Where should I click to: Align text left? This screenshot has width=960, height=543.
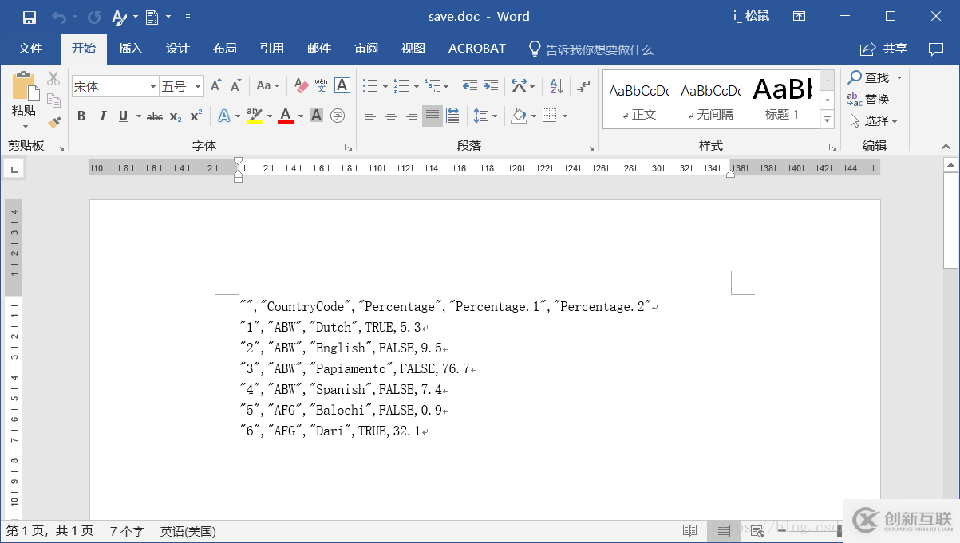point(369,116)
